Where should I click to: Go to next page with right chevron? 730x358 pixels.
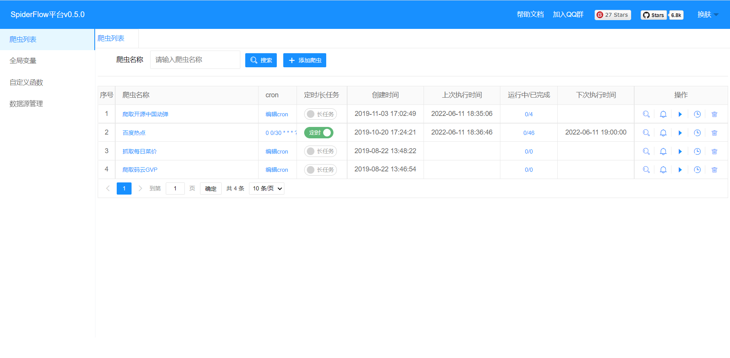tap(140, 189)
